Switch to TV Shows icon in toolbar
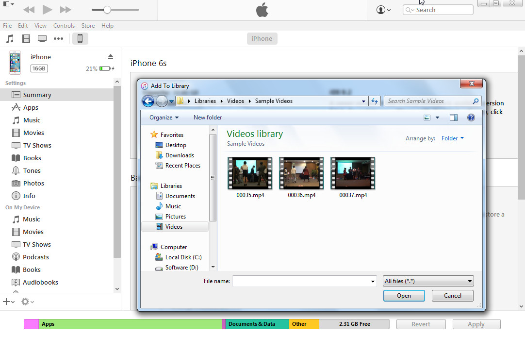Screen dimensions: 525x337 tap(42, 39)
